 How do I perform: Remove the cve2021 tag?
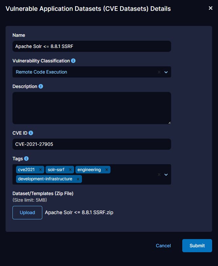[x=40, y=170]
